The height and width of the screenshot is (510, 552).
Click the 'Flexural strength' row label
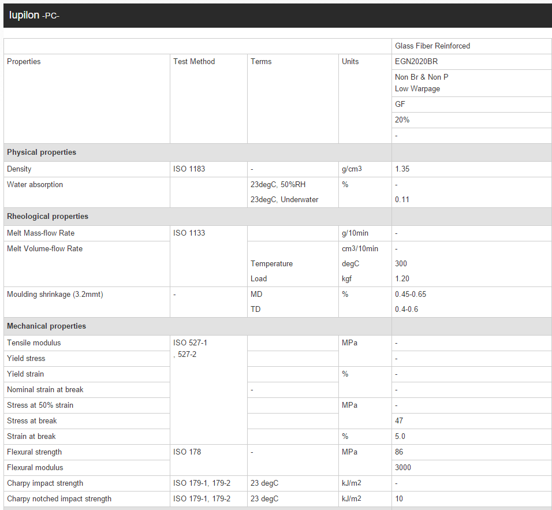pyautogui.click(x=34, y=452)
